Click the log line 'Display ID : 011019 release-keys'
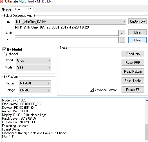This screenshot has height=142, width=148. click(24, 115)
